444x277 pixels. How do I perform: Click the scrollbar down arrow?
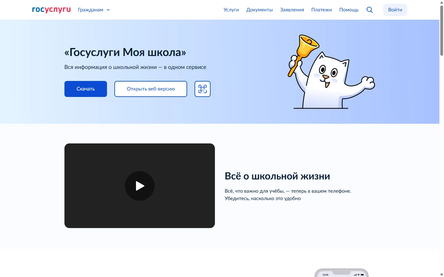point(442,275)
